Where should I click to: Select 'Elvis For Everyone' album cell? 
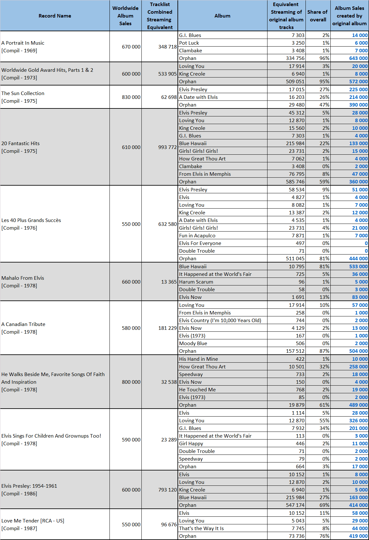pyautogui.click(x=222, y=243)
